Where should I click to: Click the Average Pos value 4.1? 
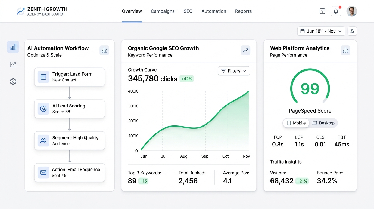pos(227,181)
